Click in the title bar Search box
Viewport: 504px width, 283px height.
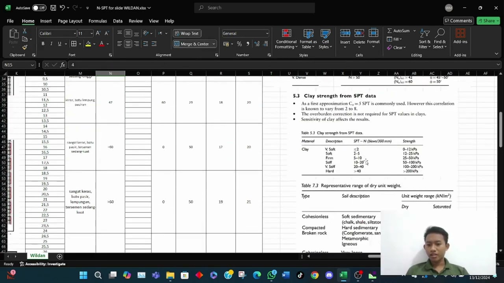pos(255,8)
